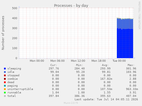Viewport: 142px width, 106px height.
Task: Click the 'sleeping' legend label
Action: (x=14, y=69)
